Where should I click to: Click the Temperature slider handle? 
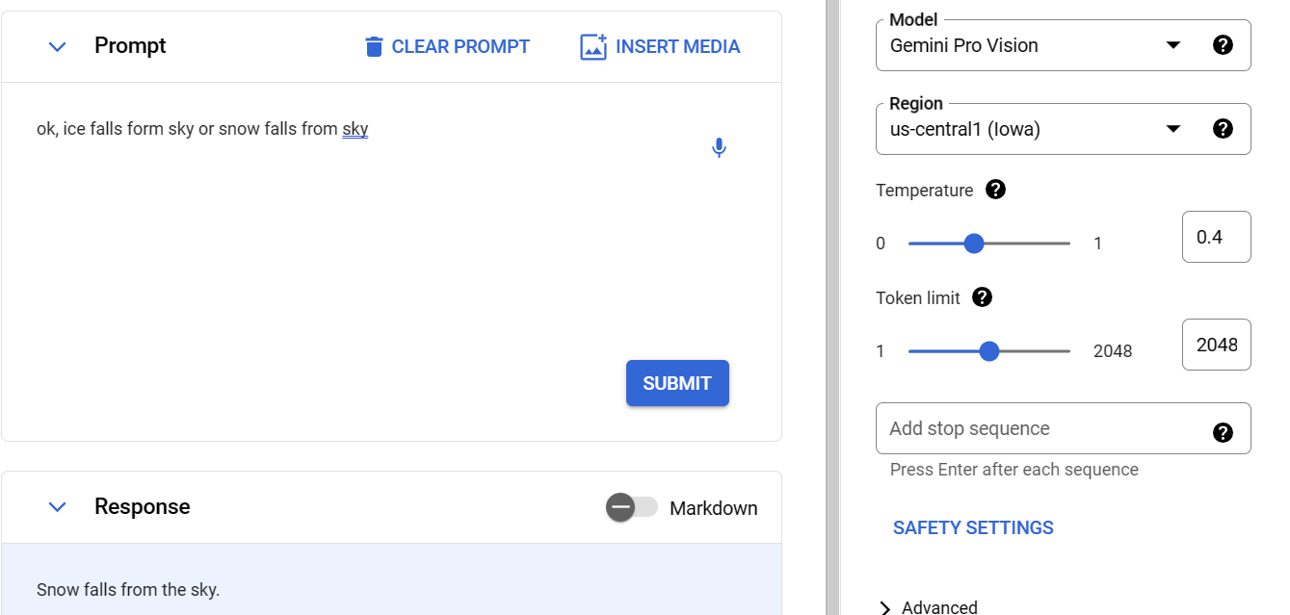[974, 243]
